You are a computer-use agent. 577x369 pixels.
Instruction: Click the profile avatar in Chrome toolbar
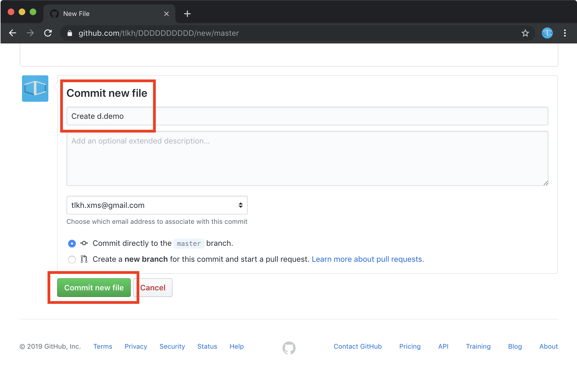(x=547, y=33)
